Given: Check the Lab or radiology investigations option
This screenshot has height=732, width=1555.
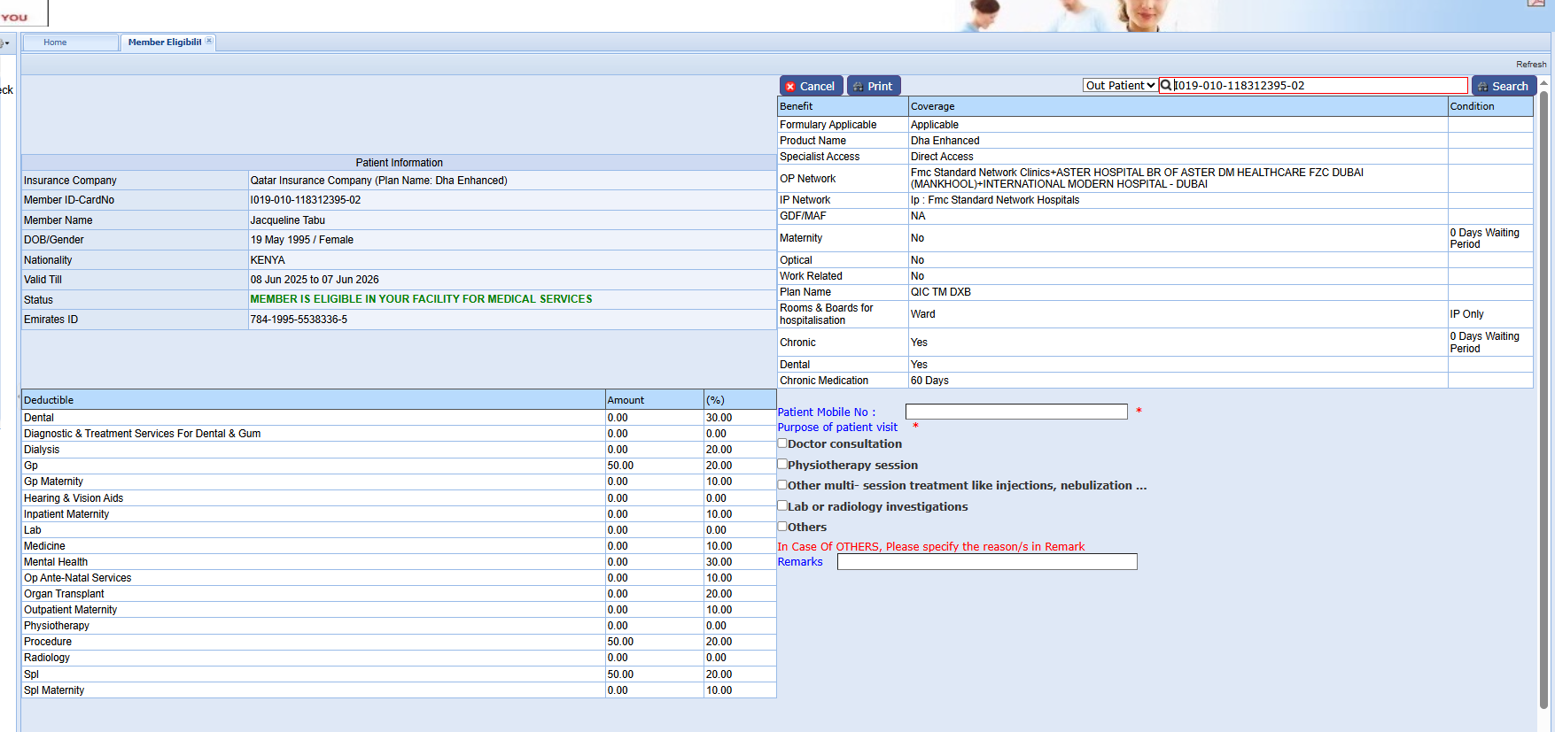Looking at the screenshot, I should click(x=782, y=505).
